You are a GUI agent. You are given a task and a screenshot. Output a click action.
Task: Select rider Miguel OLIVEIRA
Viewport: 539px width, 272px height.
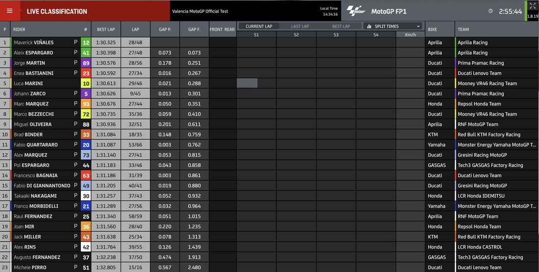33,124
